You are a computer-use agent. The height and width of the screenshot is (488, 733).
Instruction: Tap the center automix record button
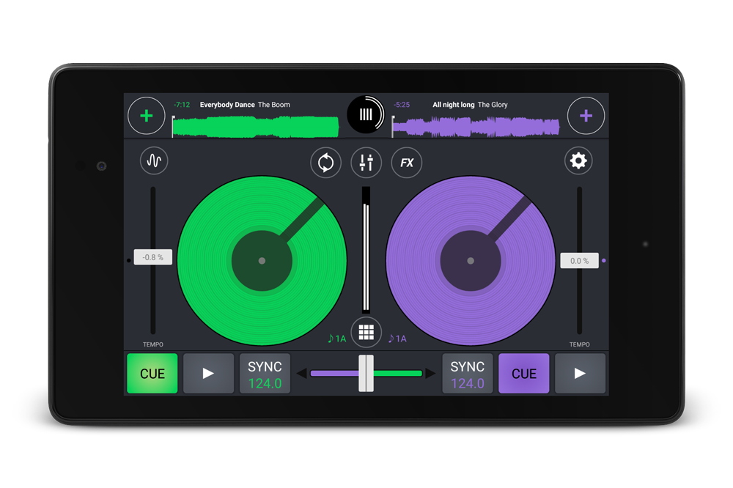[x=366, y=114]
